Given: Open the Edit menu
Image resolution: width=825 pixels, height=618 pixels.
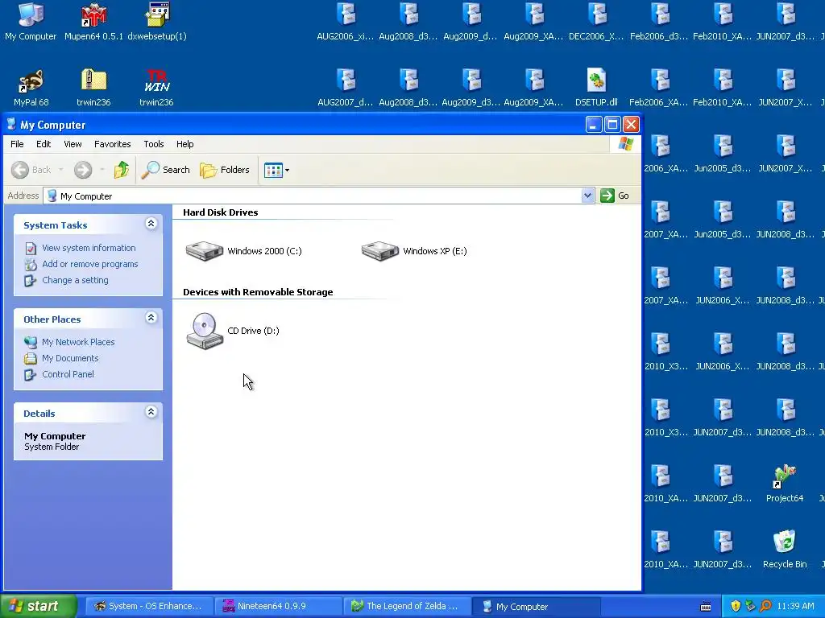Looking at the screenshot, I should (44, 144).
